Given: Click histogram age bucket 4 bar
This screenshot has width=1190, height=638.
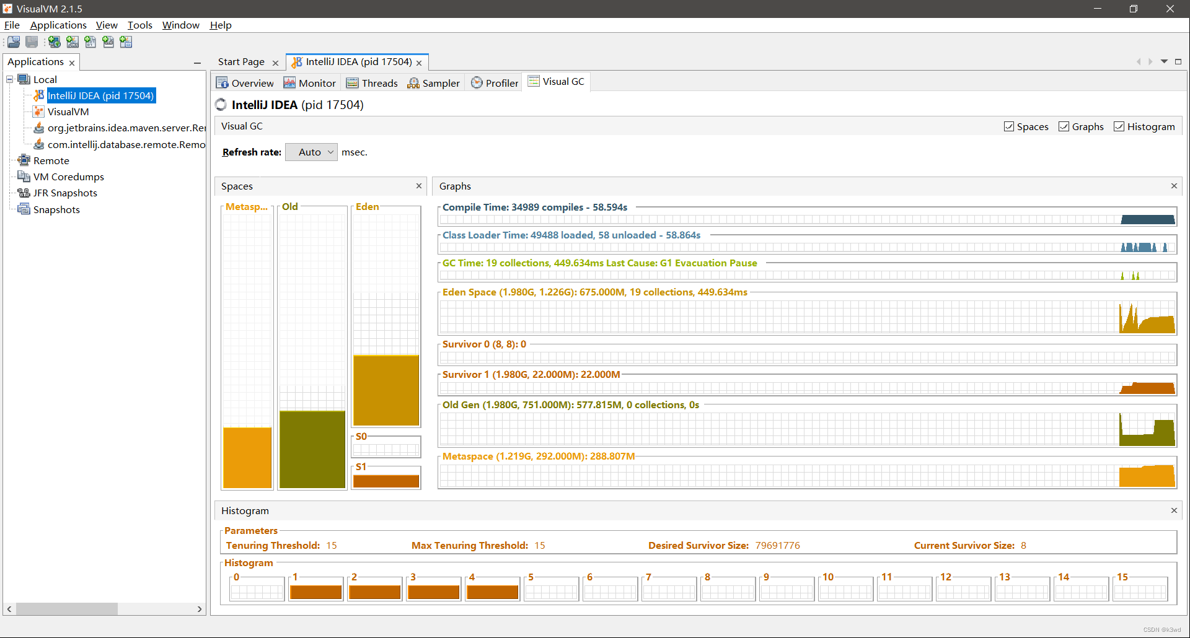Looking at the screenshot, I should [x=493, y=592].
